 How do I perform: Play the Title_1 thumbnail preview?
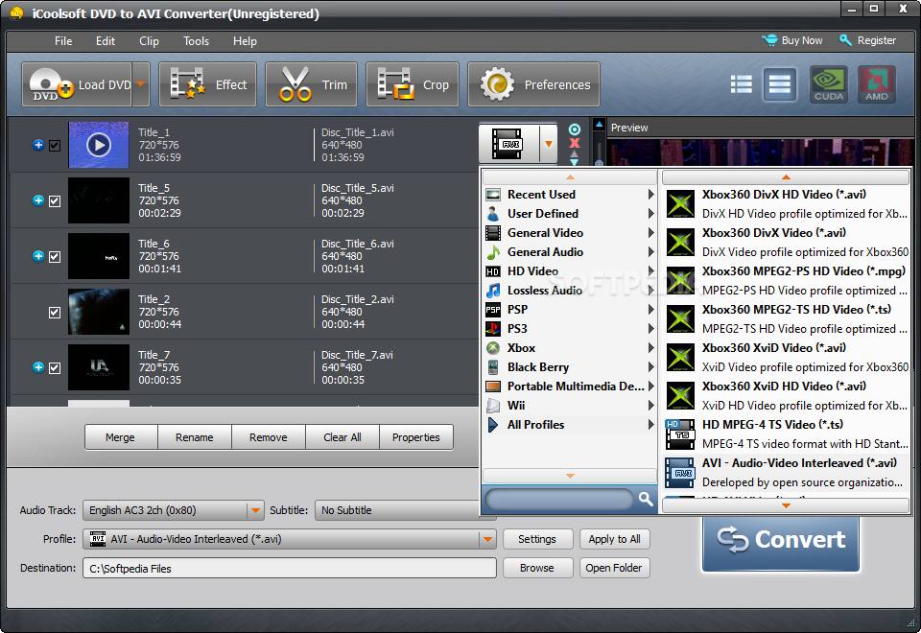click(99, 145)
